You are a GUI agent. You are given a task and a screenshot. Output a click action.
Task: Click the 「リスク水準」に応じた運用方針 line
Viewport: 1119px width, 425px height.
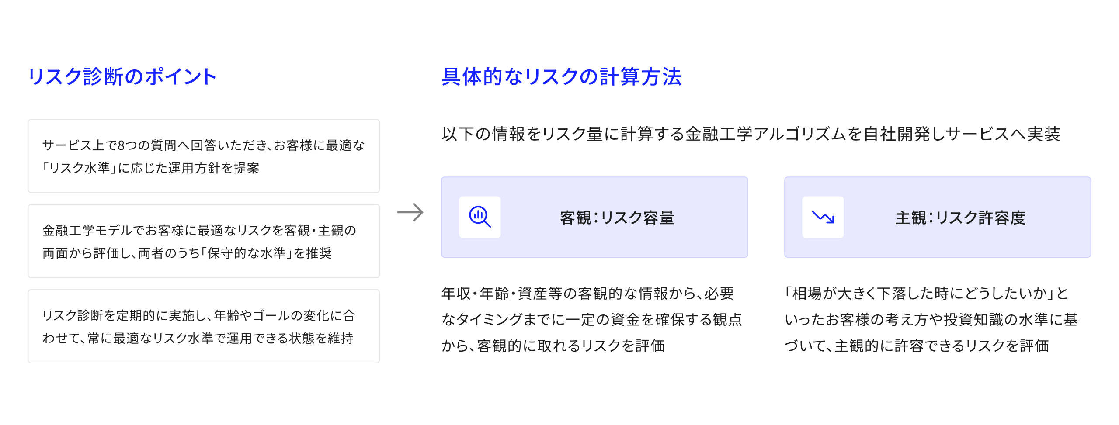pos(151,168)
